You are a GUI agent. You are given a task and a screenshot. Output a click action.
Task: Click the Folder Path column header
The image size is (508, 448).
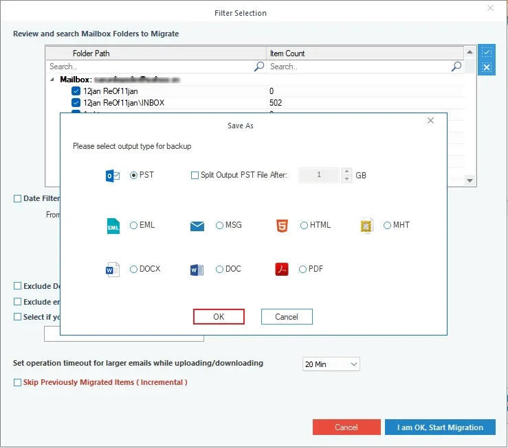(x=156, y=54)
